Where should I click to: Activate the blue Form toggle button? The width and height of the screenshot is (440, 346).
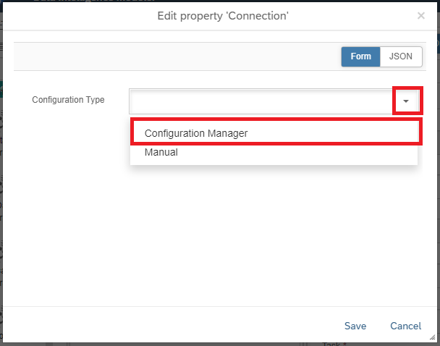360,56
